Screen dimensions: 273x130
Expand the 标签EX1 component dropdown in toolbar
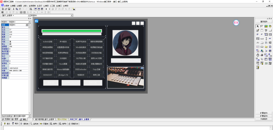tap(72, 15)
